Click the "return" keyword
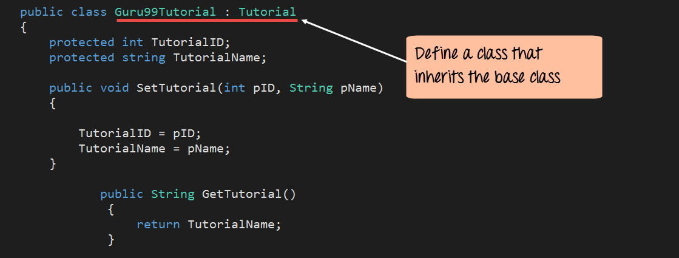 [158, 225]
